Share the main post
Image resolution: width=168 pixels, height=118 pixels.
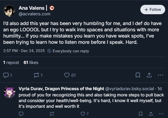point(149,75)
